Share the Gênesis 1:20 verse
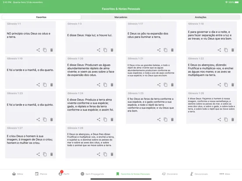 tap(99, 85)
